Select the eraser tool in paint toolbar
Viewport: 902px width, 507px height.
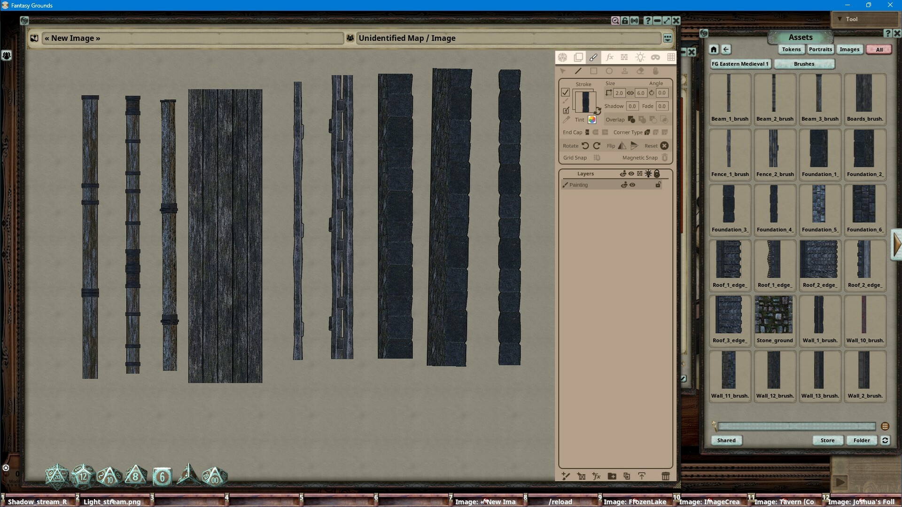[640, 71]
